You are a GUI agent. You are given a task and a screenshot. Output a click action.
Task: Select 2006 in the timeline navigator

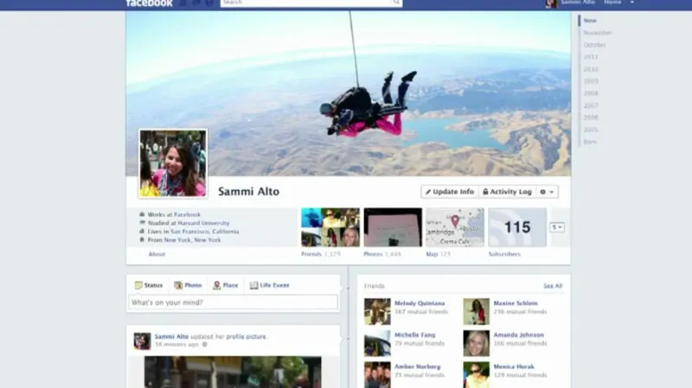(591, 118)
